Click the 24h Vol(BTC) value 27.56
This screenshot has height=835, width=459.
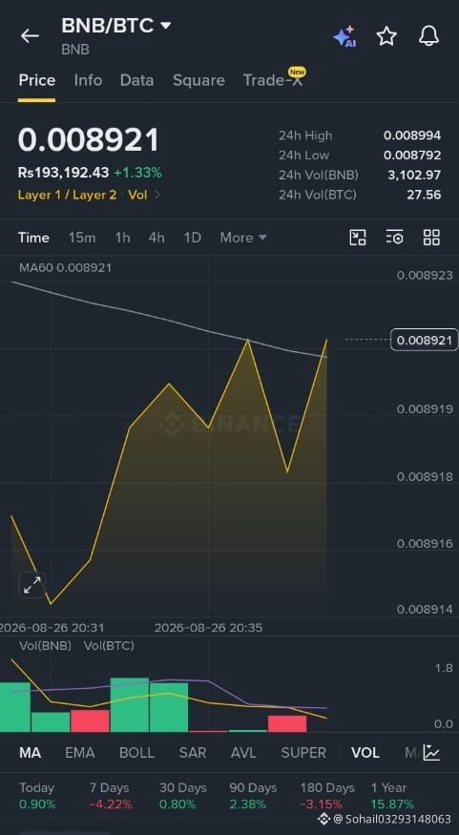point(424,195)
